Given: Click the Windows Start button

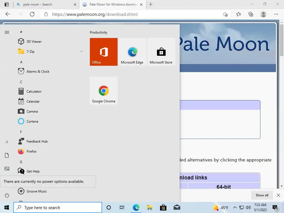Looking at the screenshot, I should coord(7,207).
